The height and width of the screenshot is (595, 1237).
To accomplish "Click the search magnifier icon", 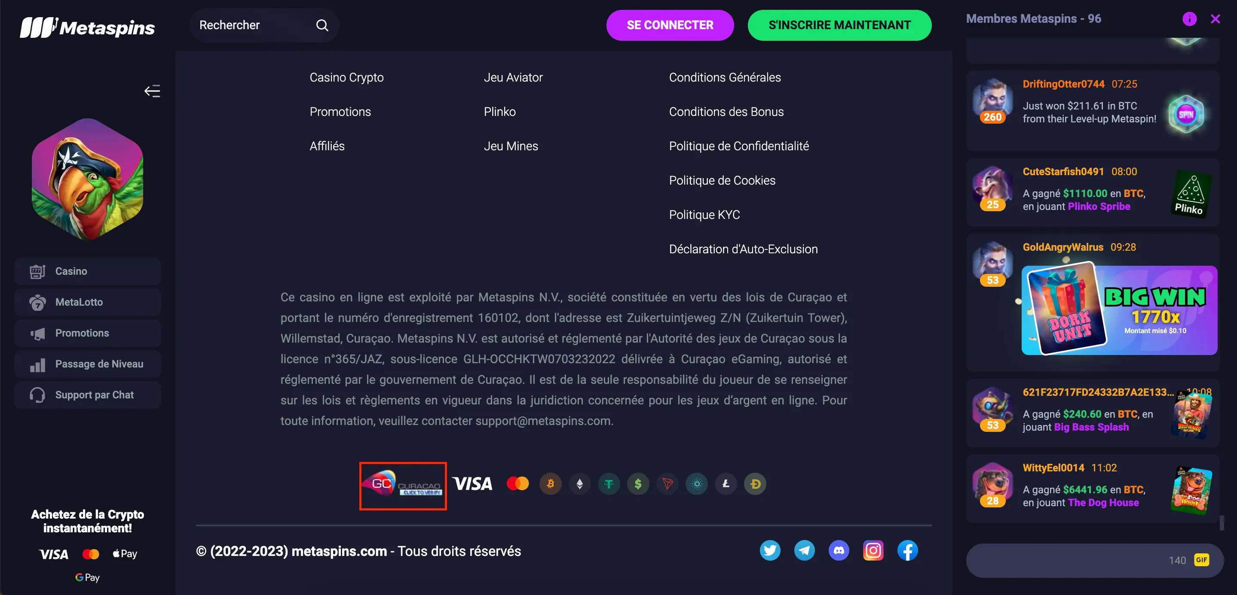I will click(x=322, y=25).
